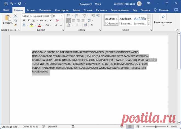Screen dimensions: 181x129
Task: Click the Paste (Вставить) button
Action: coord(8,20)
